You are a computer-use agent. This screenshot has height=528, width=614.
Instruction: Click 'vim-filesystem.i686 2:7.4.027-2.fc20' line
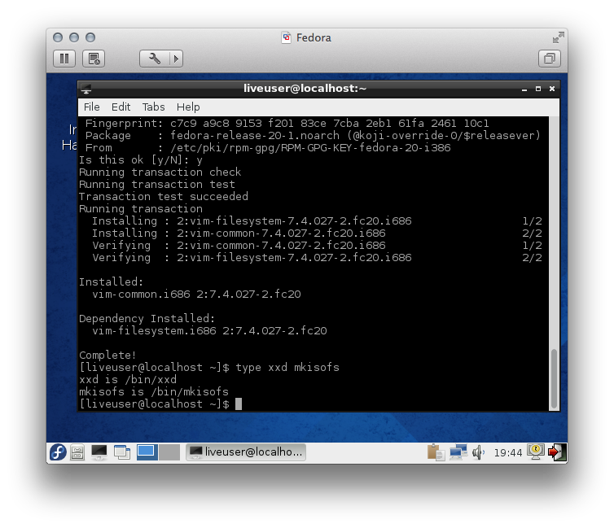209,331
